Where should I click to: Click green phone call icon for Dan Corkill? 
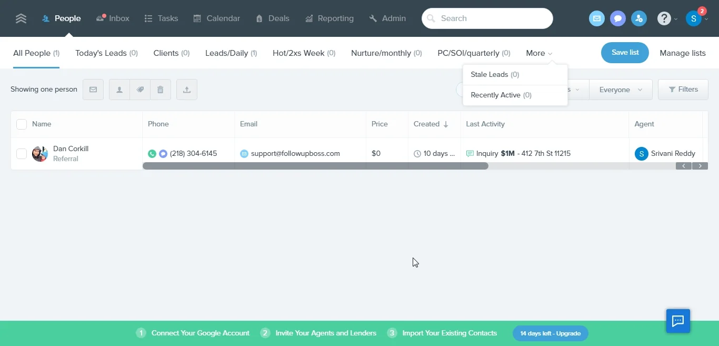[x=152, y=154]
